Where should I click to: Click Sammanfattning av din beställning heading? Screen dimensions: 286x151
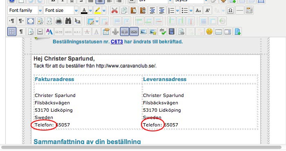pyautogui.click(x=87, y=142)
